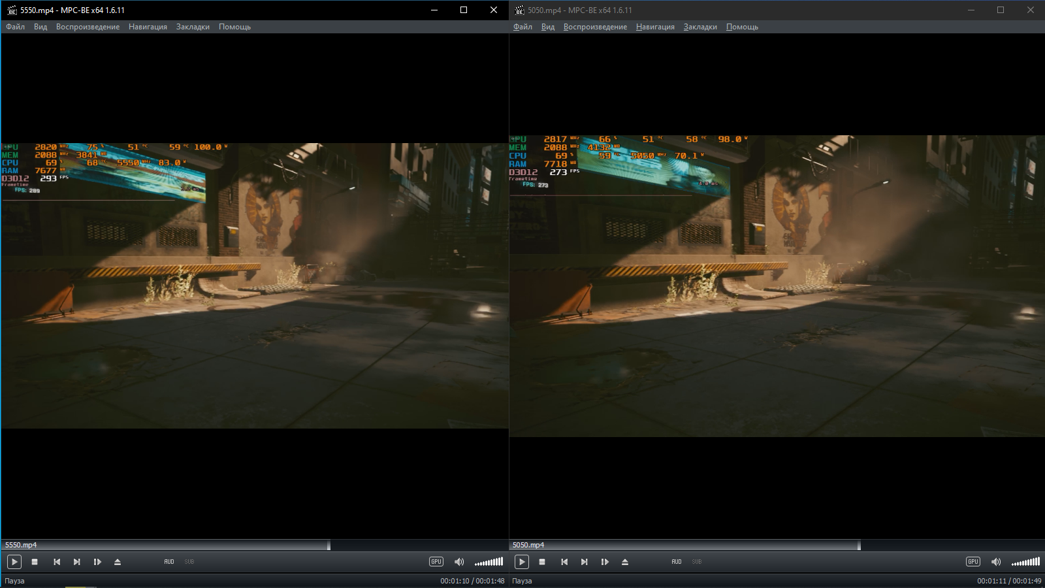Play the 5050.mp4 video
The height and width of the screenshot is (588, 1045).
[521, 562]
